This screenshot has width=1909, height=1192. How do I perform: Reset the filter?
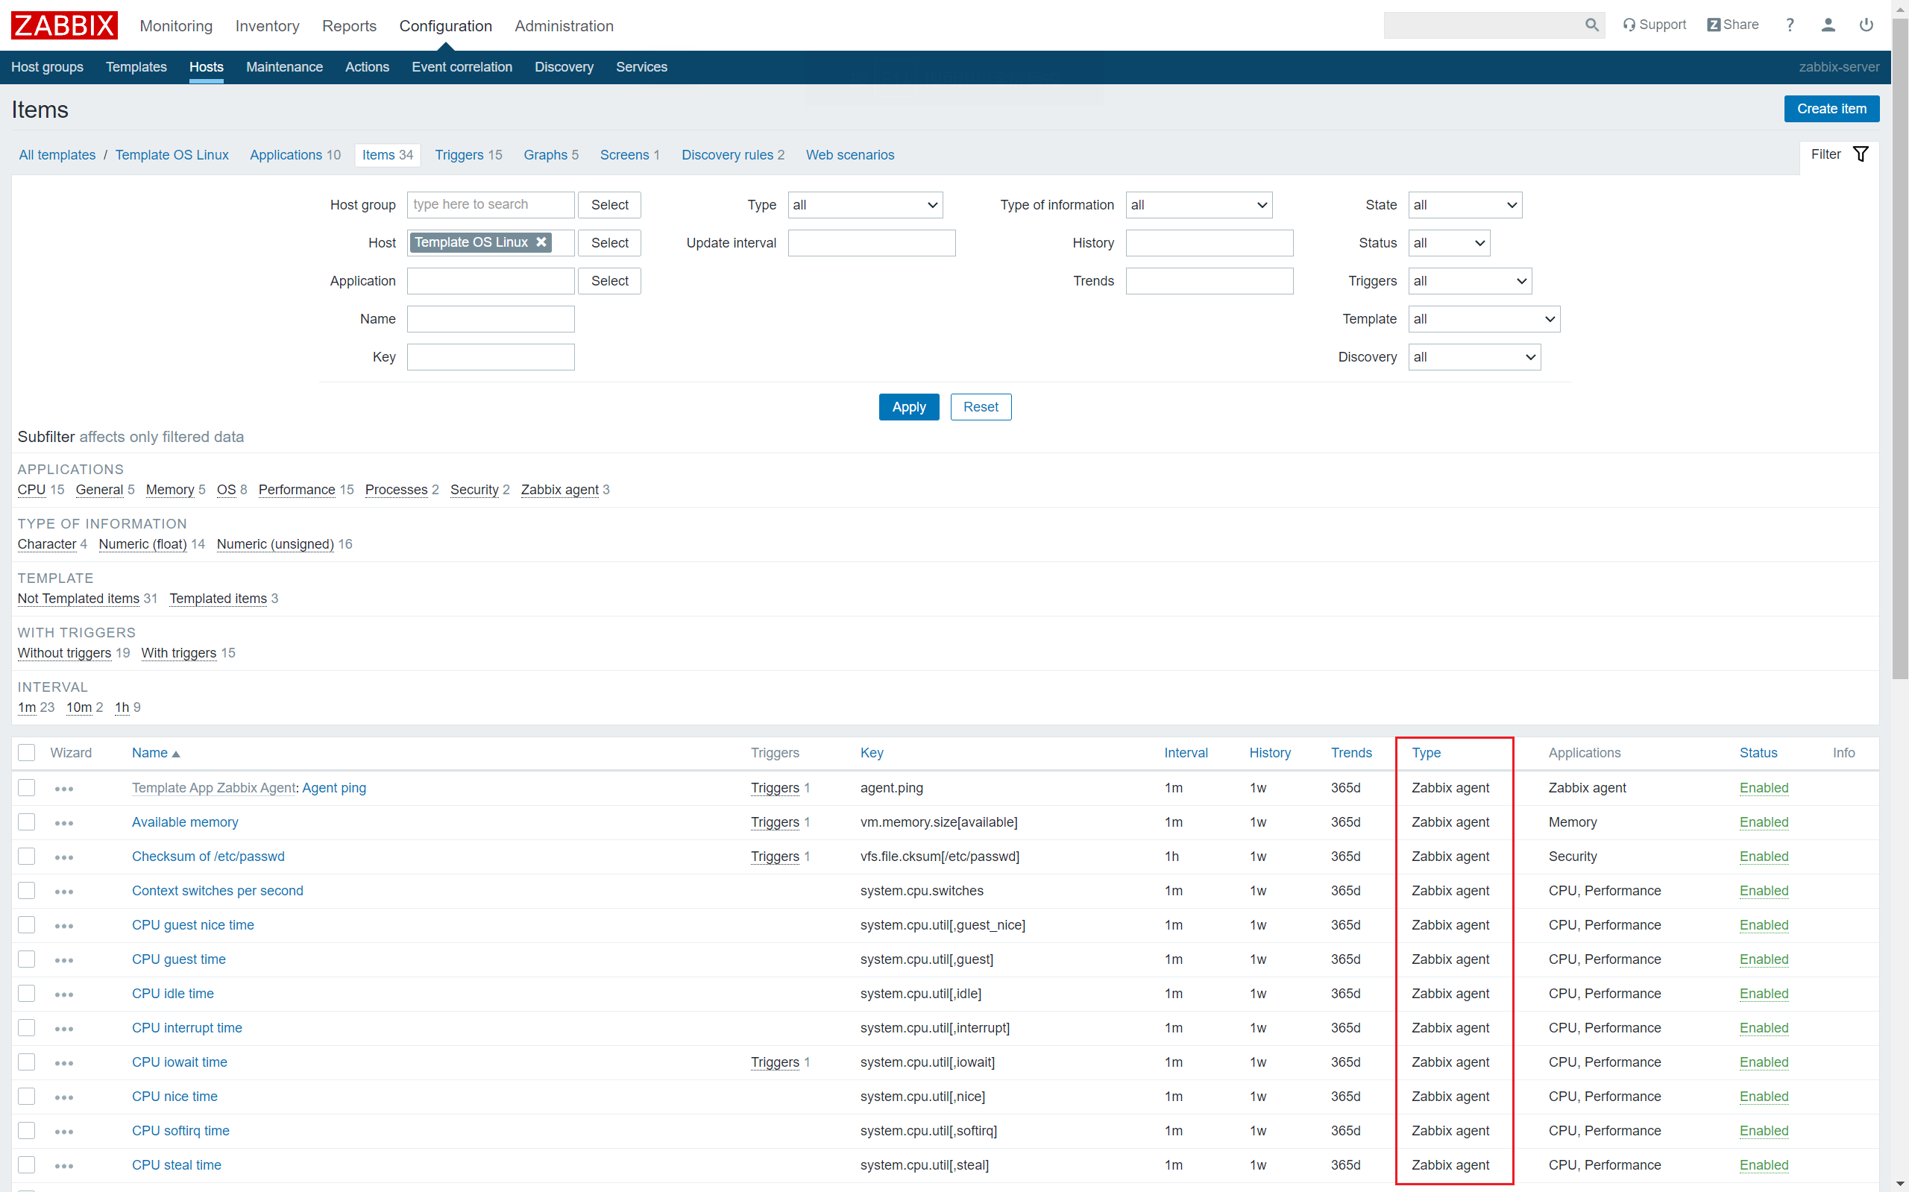click(980, 407)
